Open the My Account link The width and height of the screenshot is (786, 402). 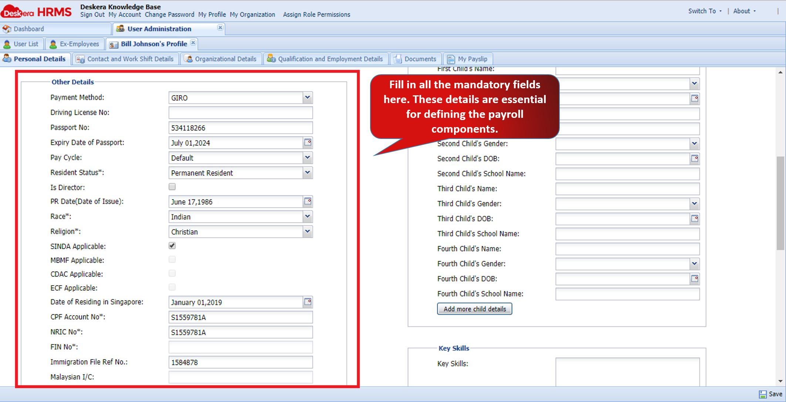coord(125,14)
